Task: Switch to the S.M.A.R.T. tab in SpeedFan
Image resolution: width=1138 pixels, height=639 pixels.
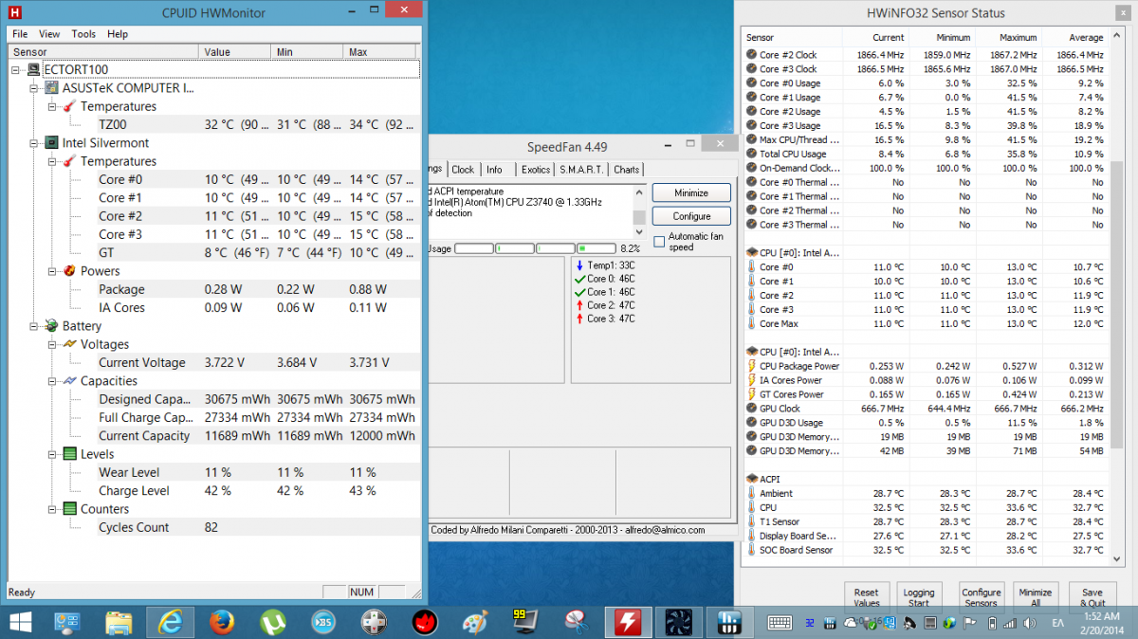Action: pos(580,170)
